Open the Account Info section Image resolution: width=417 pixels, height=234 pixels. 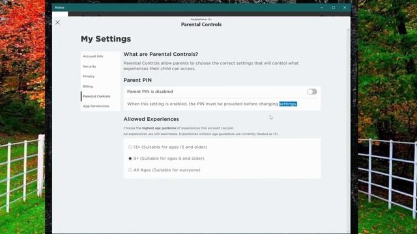93,57
